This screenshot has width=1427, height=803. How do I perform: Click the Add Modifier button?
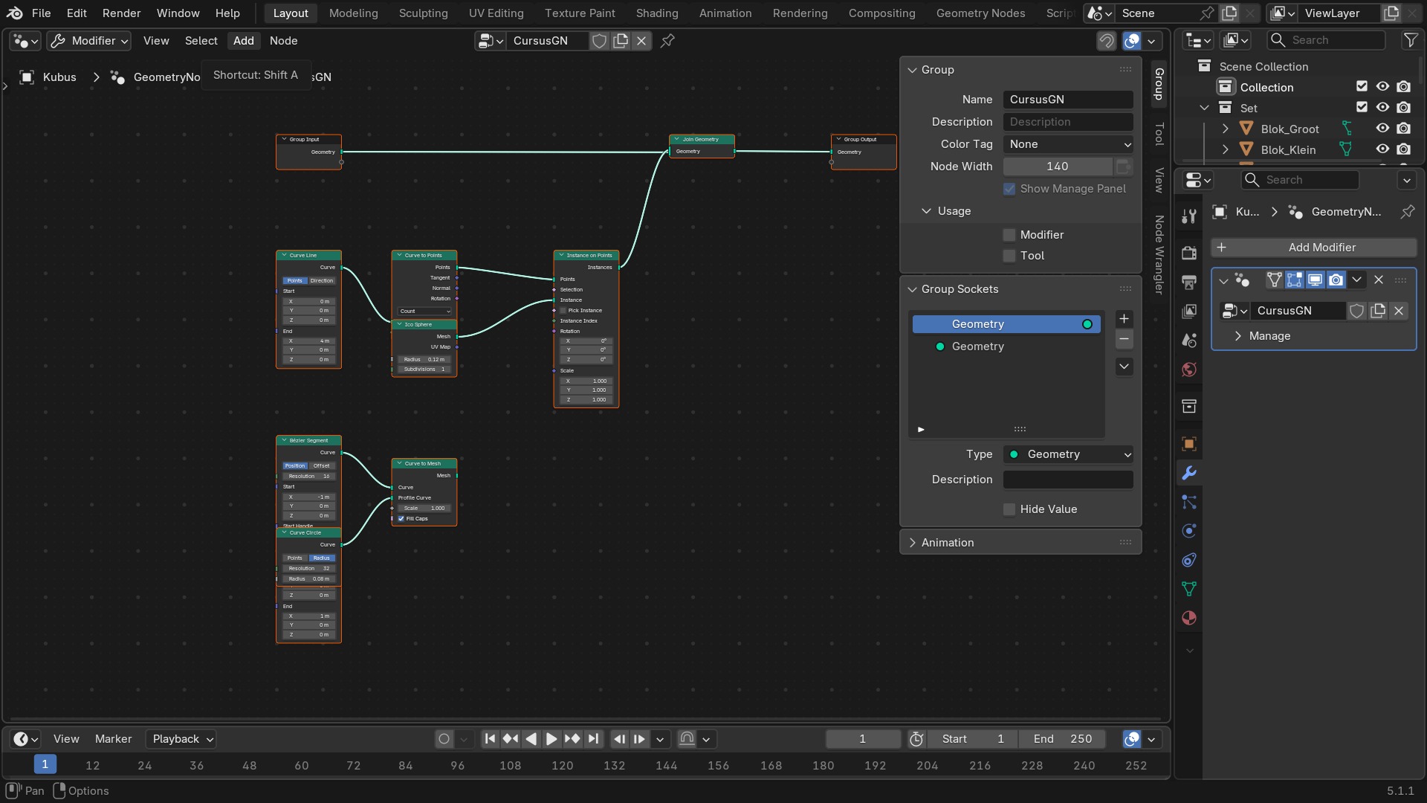pos(1313,248)
